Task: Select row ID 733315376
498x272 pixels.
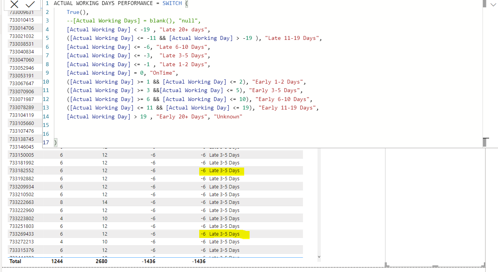Action: pyautogui.click(x=22, y=250)
